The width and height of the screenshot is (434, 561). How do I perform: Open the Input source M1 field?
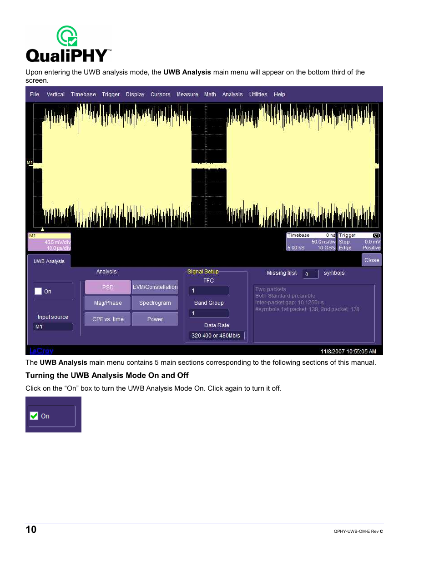tap(53, 327)
